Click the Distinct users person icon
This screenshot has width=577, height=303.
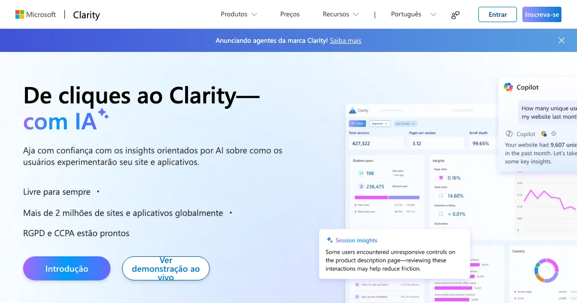pyautogui.click(x=361, y=187)
